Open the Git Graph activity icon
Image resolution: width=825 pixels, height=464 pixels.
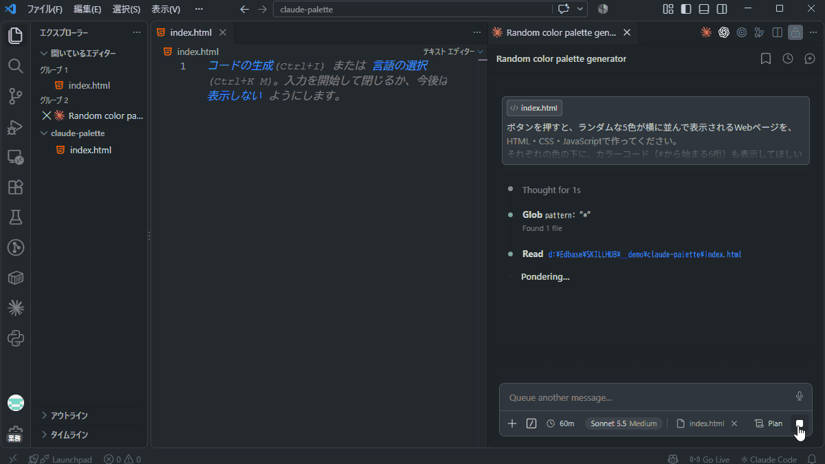point(15,247)
